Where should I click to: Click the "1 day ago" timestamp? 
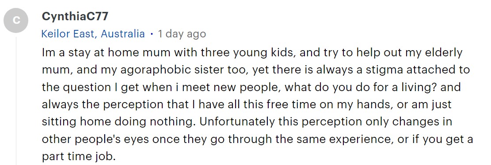pyautogui.click(x=182, y=34)
